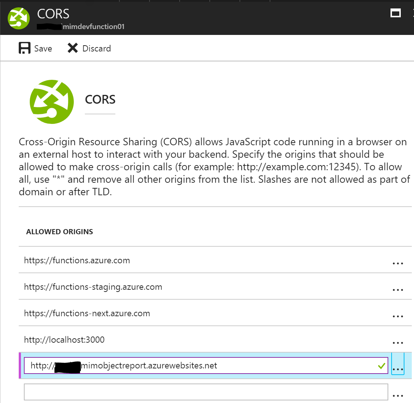
Task: Select the https://functions-next.azure.com row
Action: (87, 313)
